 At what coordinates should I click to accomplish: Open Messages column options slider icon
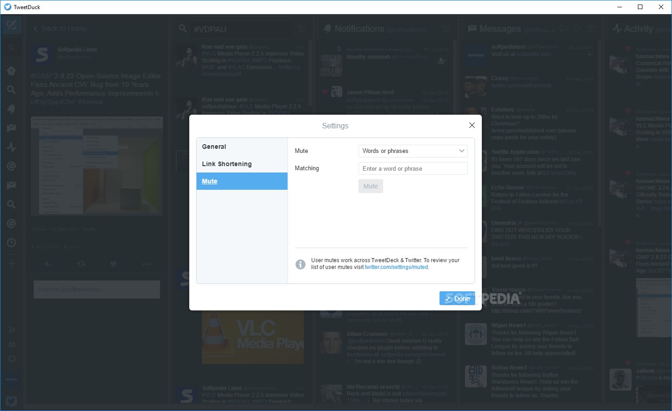[x=591, y=29]
